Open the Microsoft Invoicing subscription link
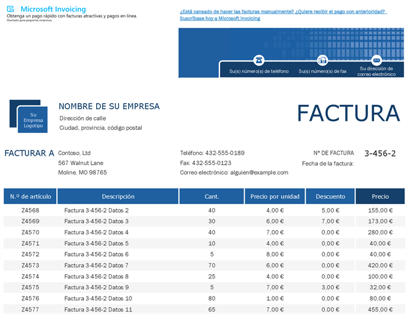Image resolution: width=408 pixels, height=314 pixels. click(283, 15)
